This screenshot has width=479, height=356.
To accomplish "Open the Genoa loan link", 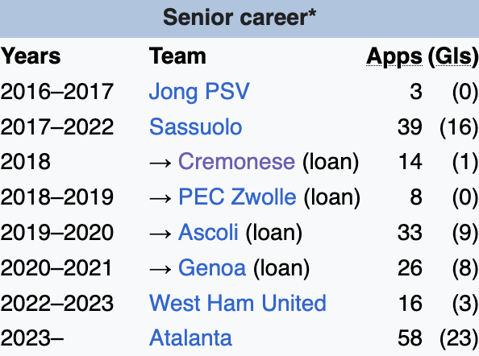I will click(212, 267).
